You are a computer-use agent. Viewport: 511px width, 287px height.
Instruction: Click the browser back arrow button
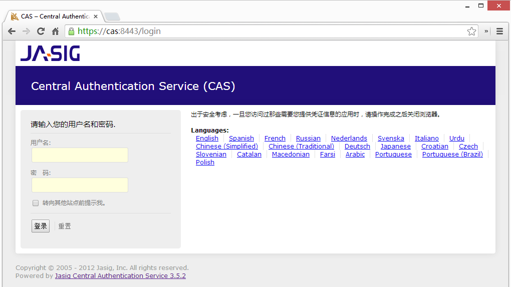[x=12, y=31]
